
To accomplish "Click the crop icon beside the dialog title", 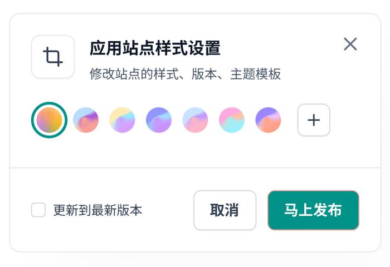I will tap(53, 57).
